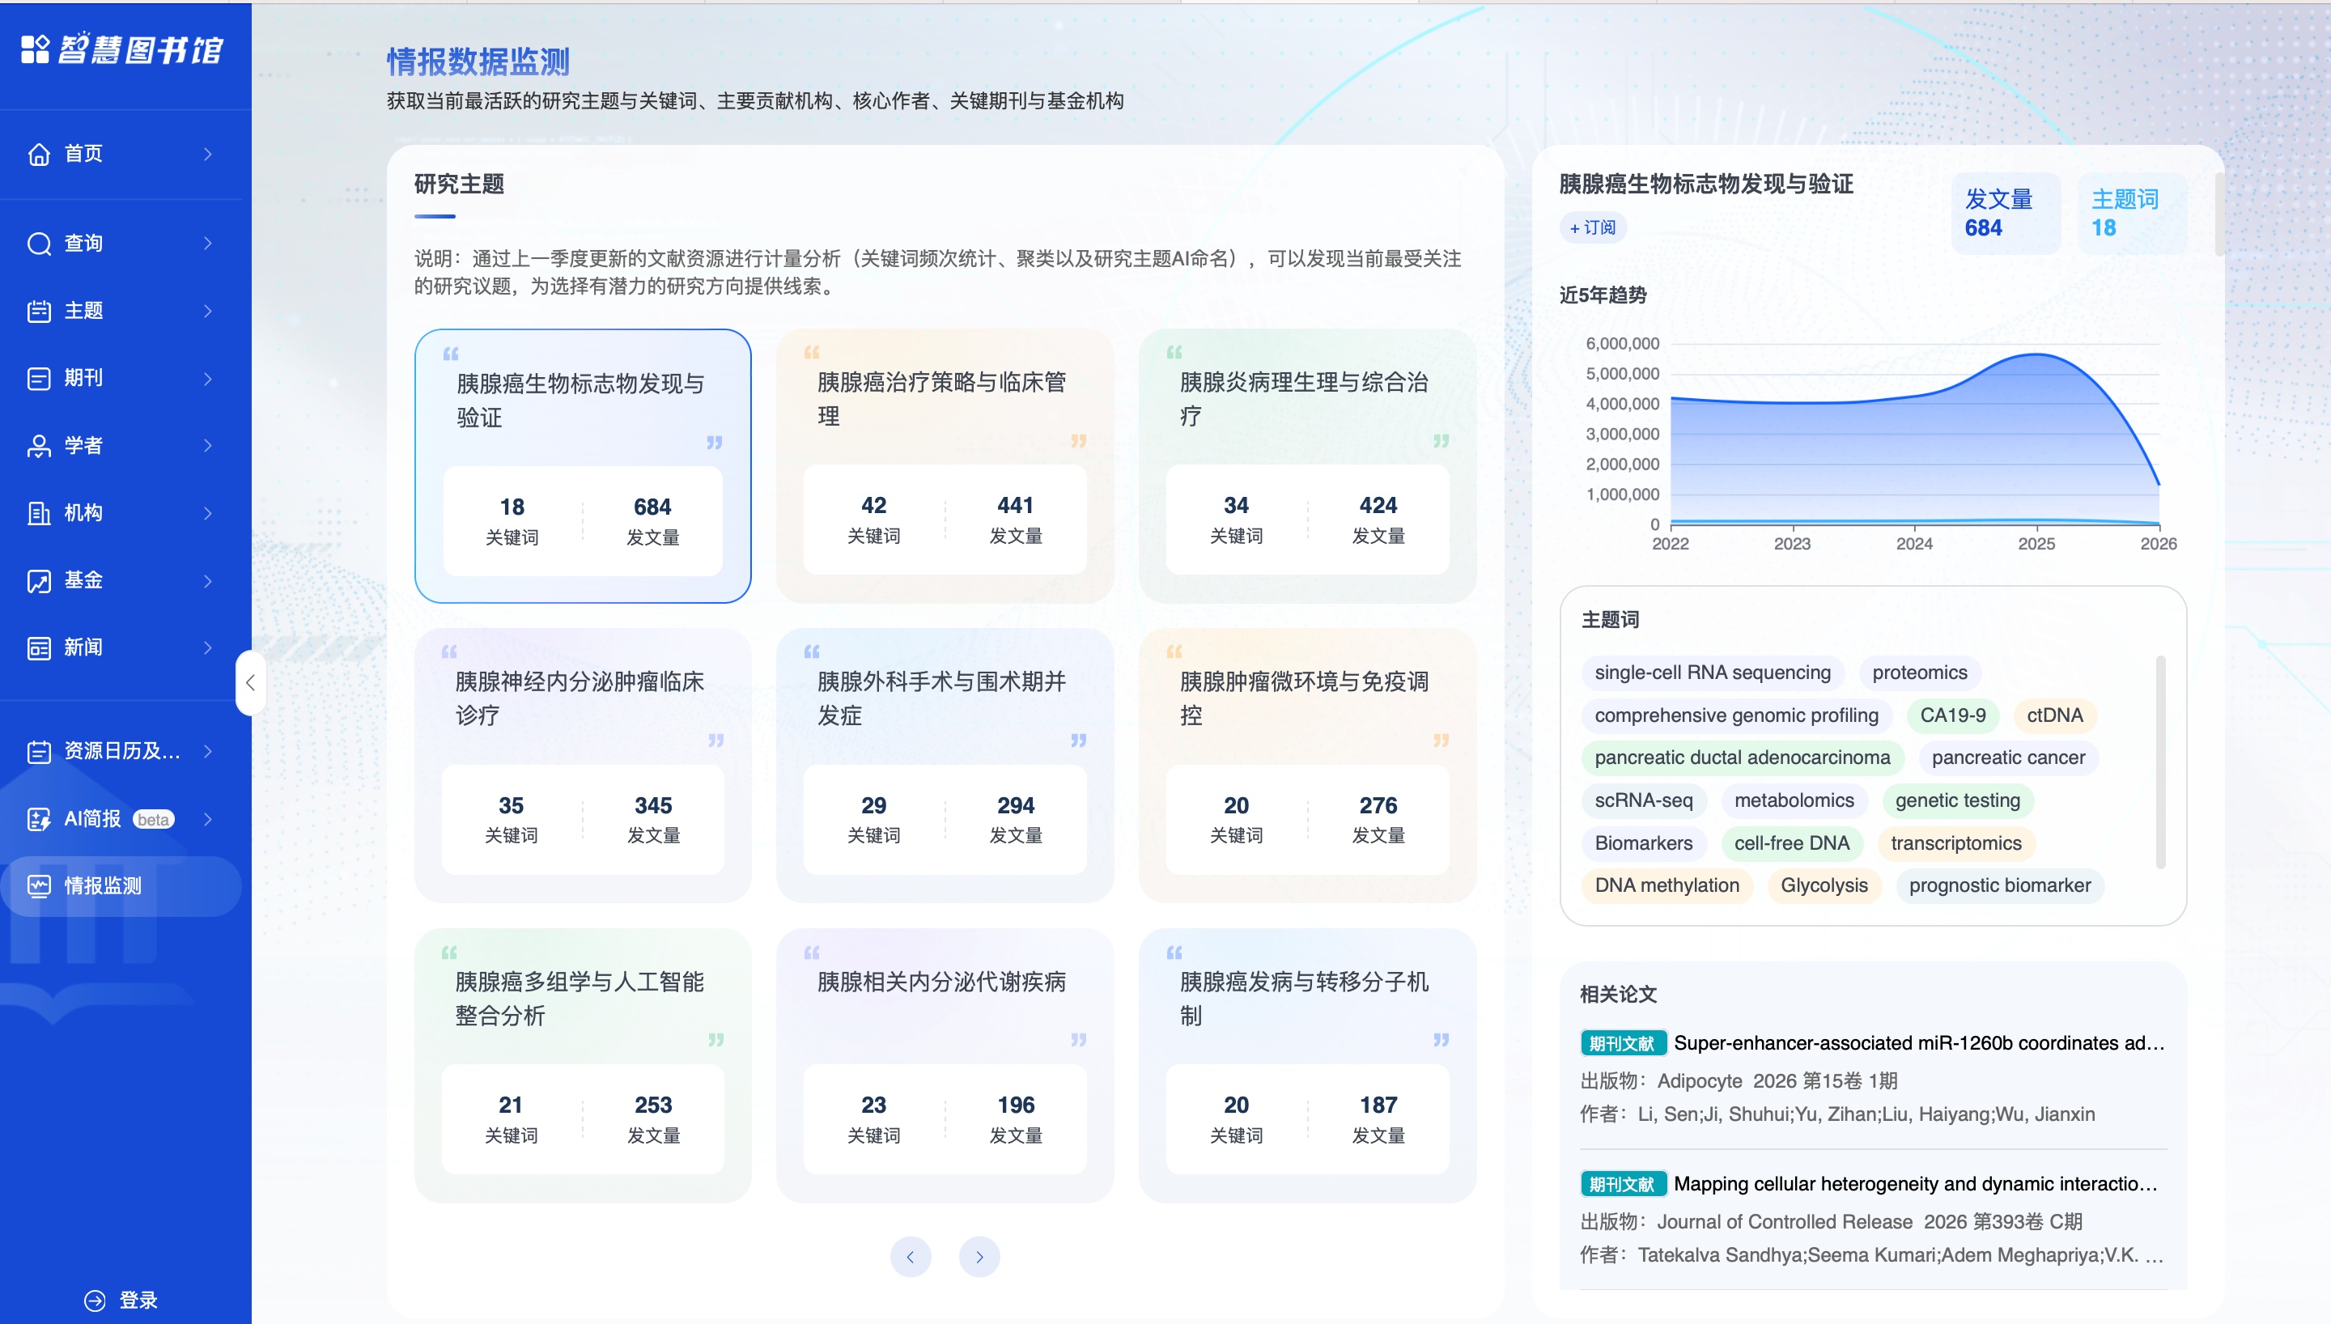The image size is (2331, 1324).
Task: Click keyword tag DNA methylation
Action: [x=1667, y=885]
